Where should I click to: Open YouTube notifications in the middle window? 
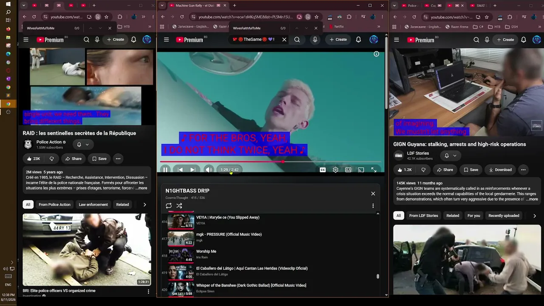358,40
